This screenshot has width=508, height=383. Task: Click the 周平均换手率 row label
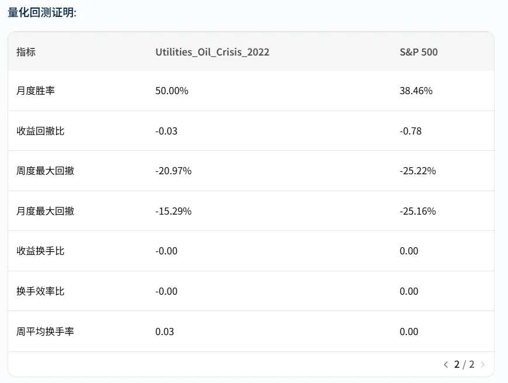[x=45, y=332]
